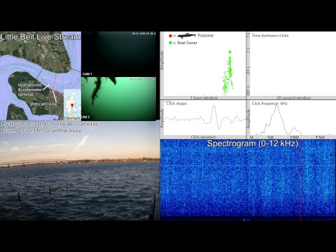This screenshot has height=252, width=336.
Task: Click the 'Click duration' axis label
Action: (204, 137)
